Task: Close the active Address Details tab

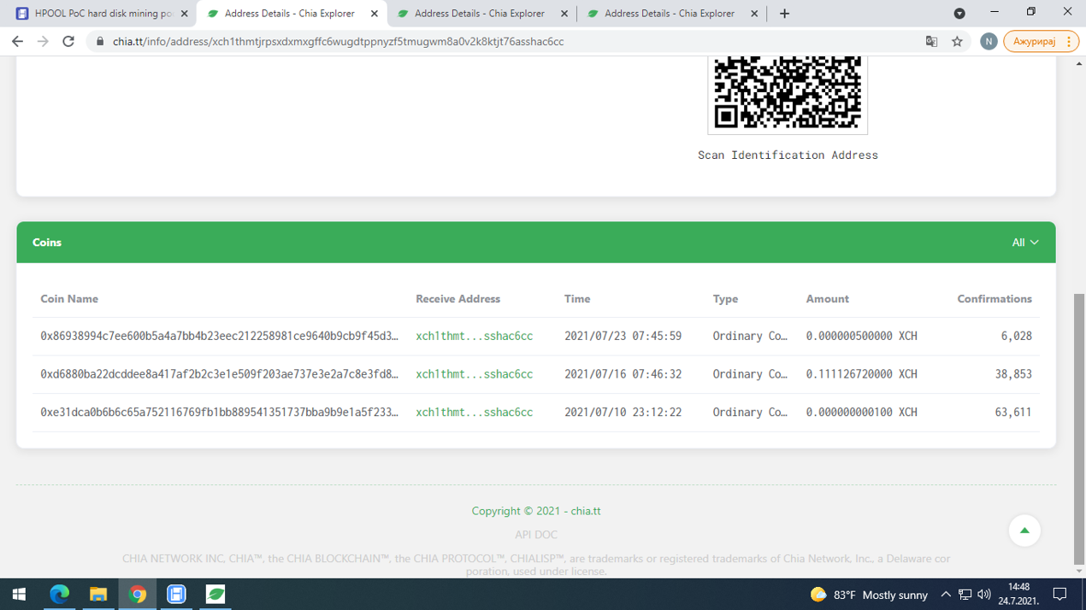Action: 374,14
